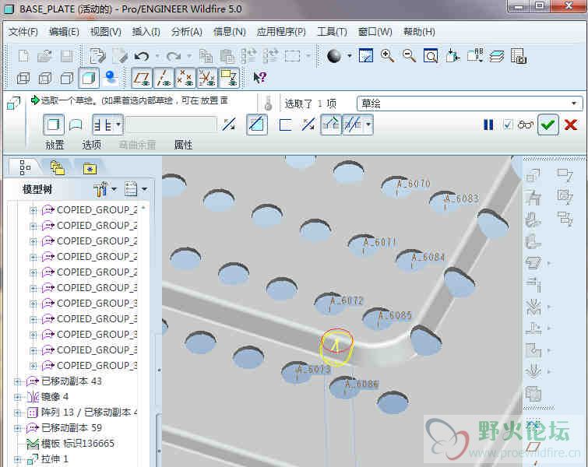The height and width of the screenshot is (467, 588).
Task: Cancel feature with red X
Action: point(570,125)
